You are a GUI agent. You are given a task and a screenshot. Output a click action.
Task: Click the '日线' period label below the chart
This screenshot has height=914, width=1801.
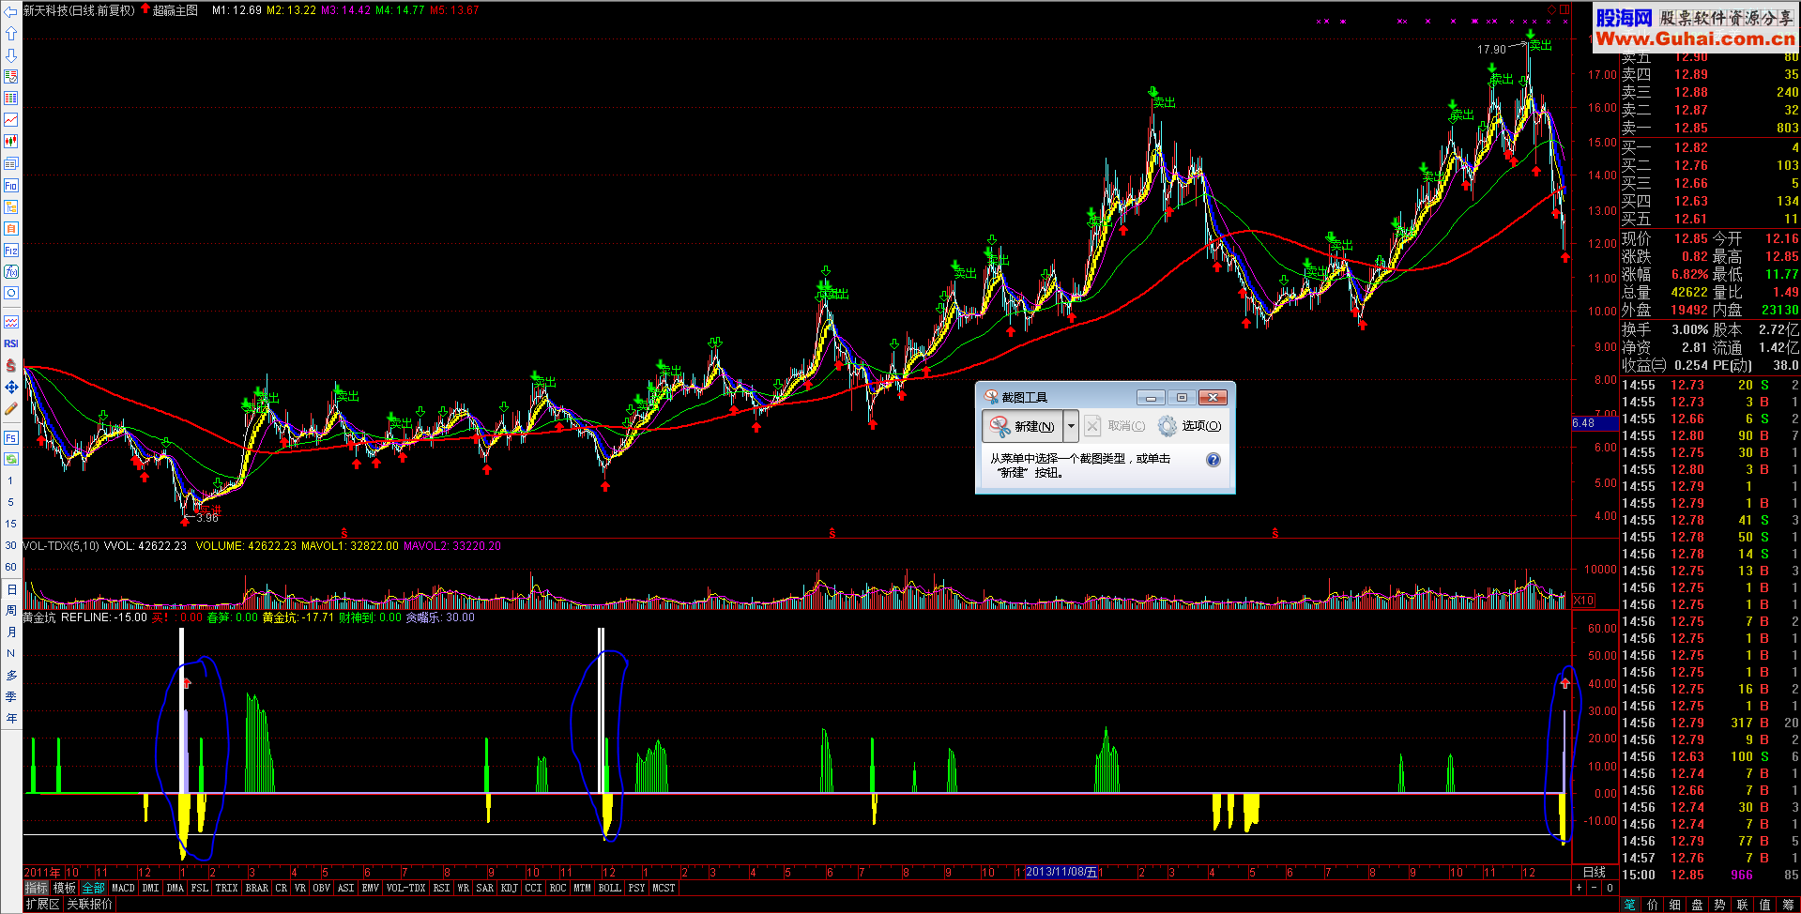[x=1595, y=872]
